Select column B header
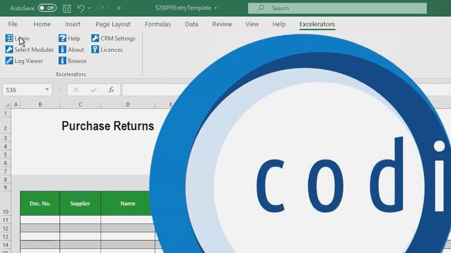Screen dimensions: 451x253 pyautogui.click(x=40, y=105)
